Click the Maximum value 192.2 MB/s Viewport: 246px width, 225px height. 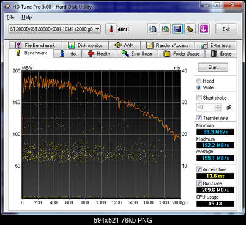click(x=215, y=145)
